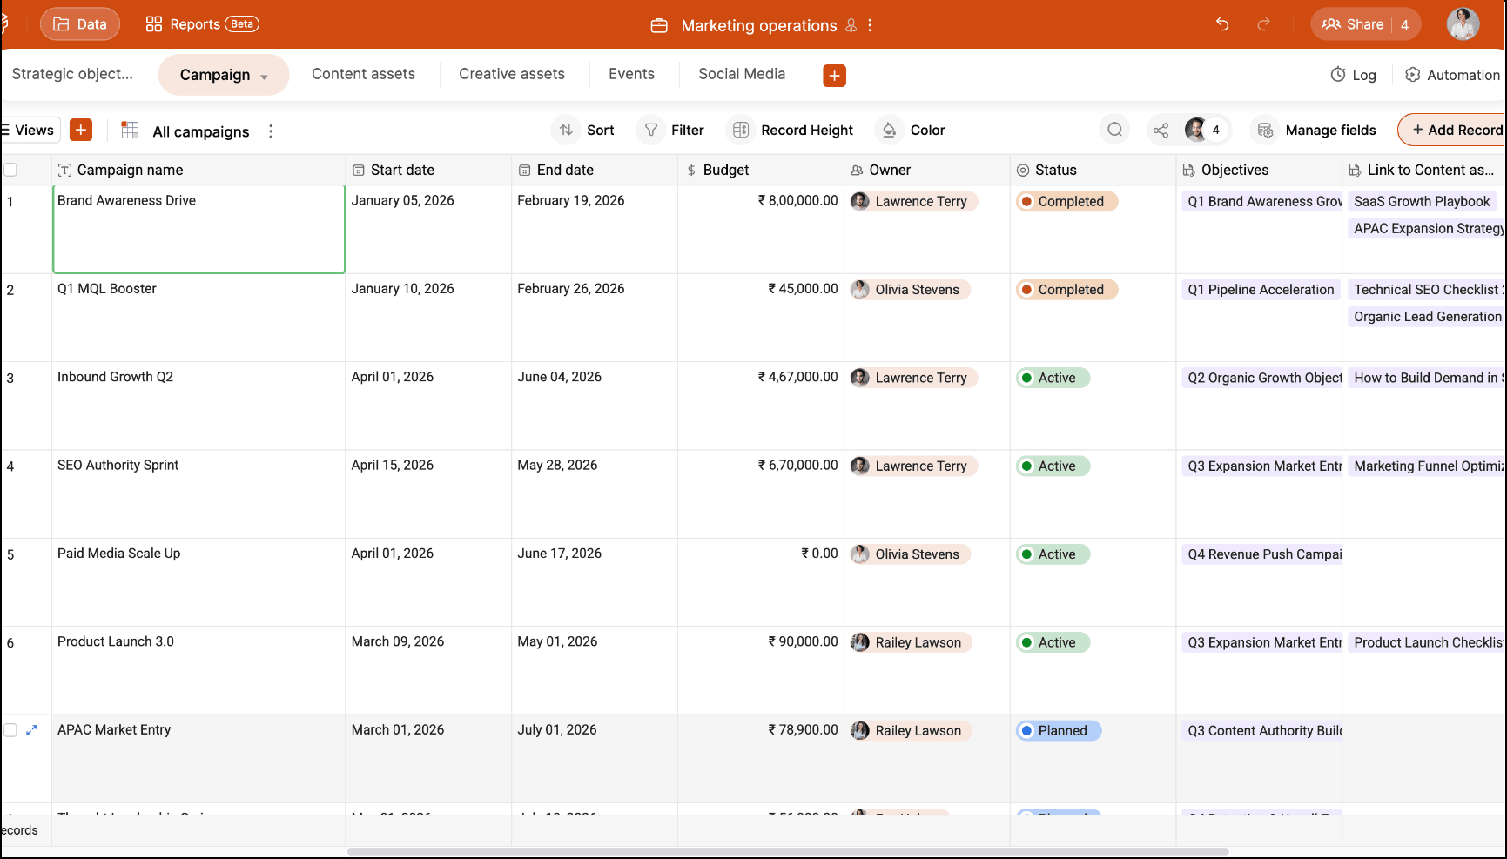
Task: Open Active status for Inbound Growth Q2
Action: [1053, 378]
